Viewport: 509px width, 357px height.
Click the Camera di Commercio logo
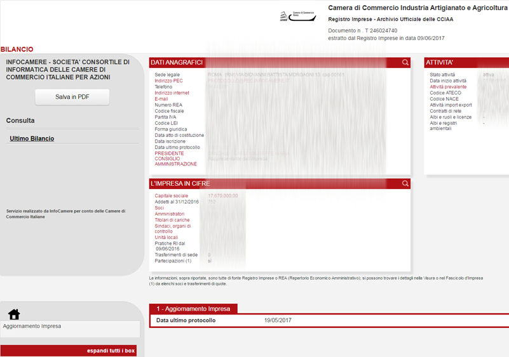(298, 16)
